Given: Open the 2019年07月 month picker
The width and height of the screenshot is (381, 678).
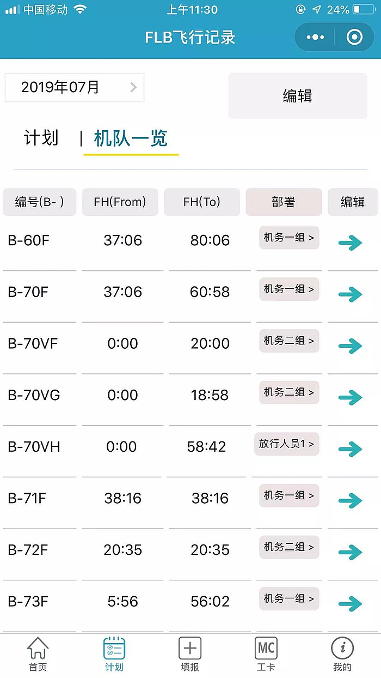Looking at the screenshot, I should click(x=75, y=87).
